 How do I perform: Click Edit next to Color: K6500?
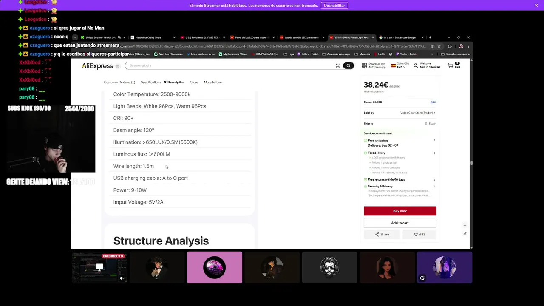(433, 102)
